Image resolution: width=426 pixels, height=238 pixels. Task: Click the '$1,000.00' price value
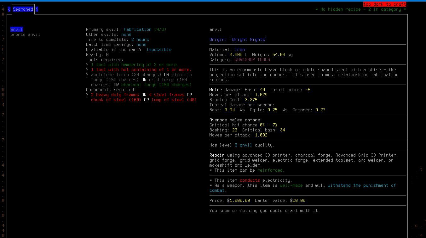tap(239, 201)
